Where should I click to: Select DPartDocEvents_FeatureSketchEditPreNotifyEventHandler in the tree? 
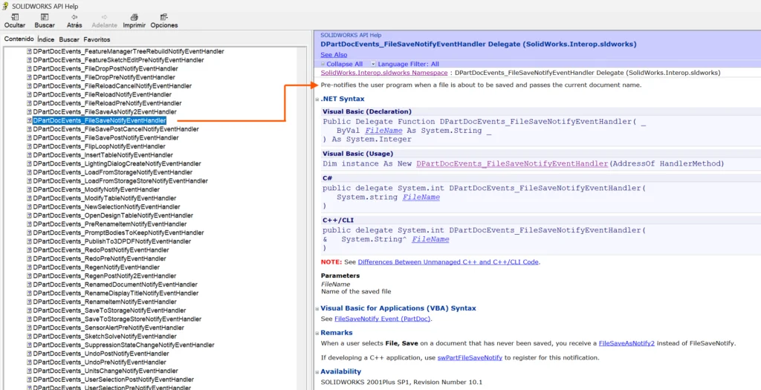tap(118, 60)
